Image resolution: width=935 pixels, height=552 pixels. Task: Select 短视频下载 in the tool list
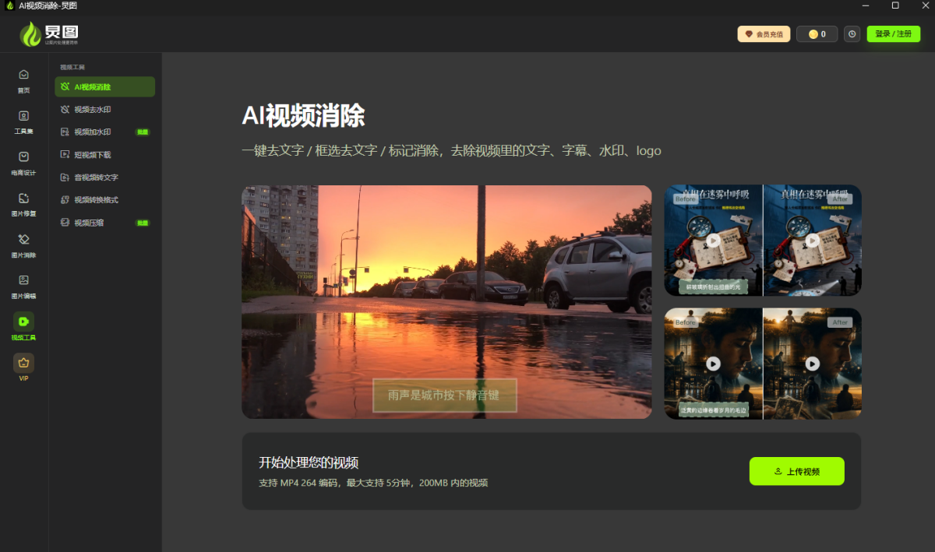click(104, 155)
